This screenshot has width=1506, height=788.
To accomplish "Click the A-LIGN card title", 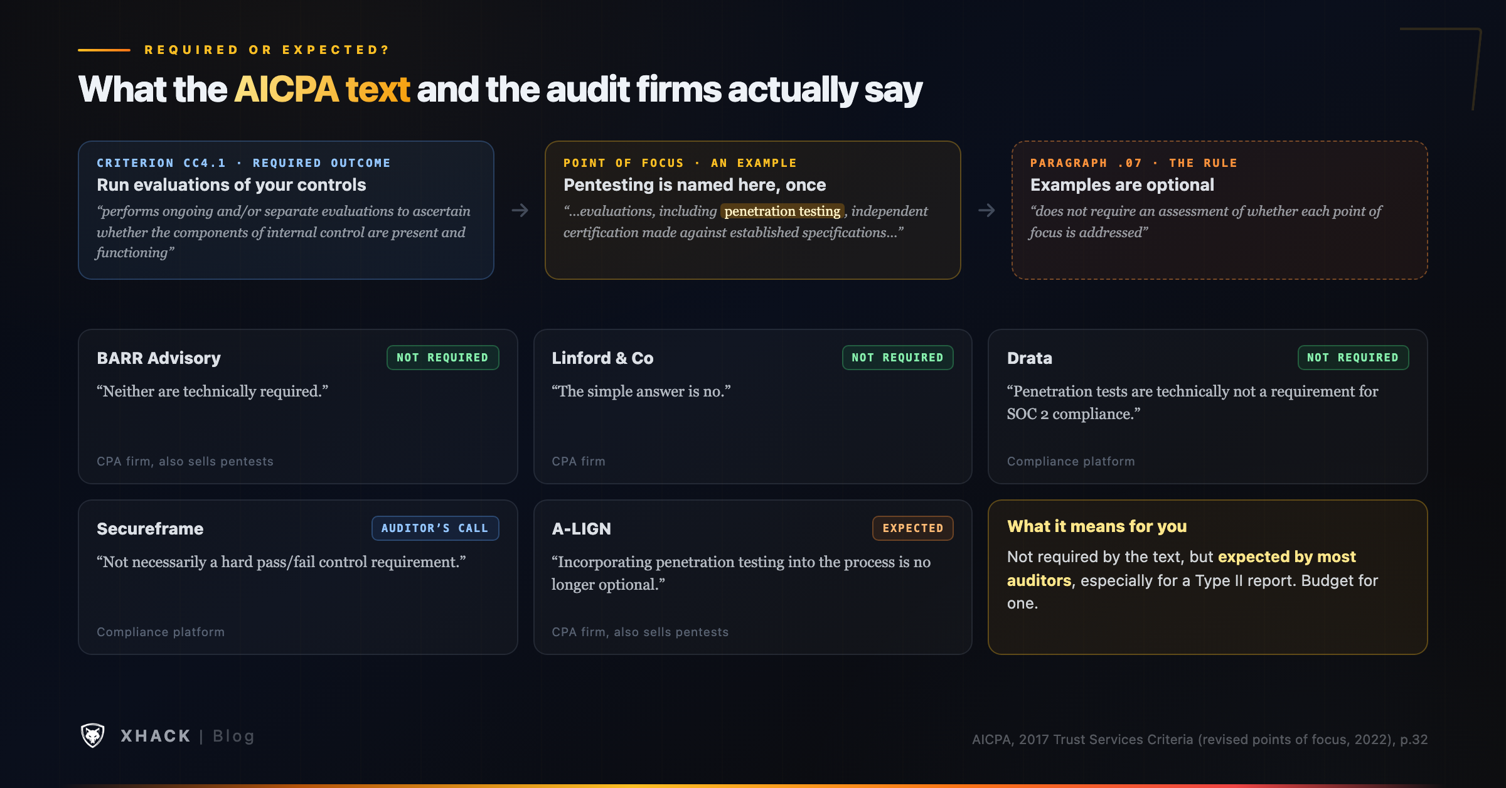I will [581, 529].
